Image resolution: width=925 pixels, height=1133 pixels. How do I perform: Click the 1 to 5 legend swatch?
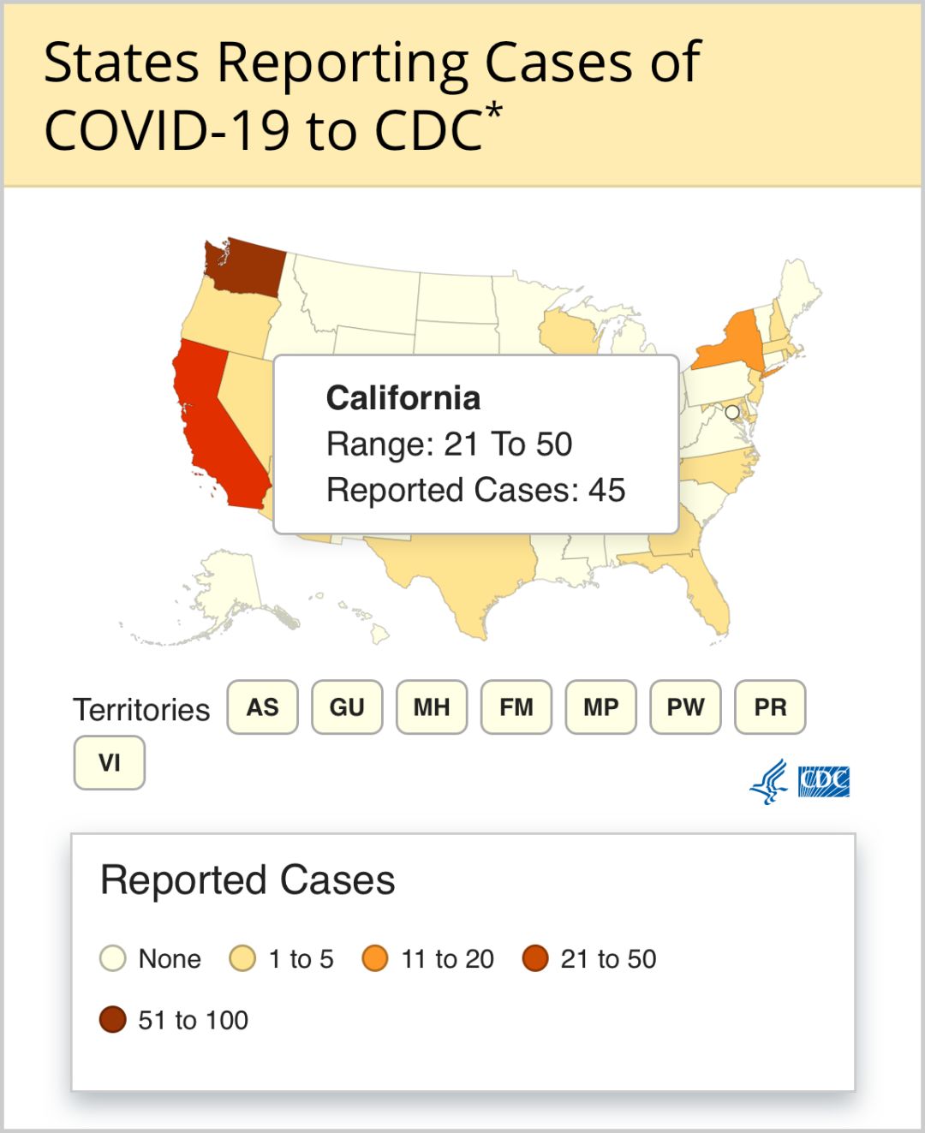click(242, 958)
